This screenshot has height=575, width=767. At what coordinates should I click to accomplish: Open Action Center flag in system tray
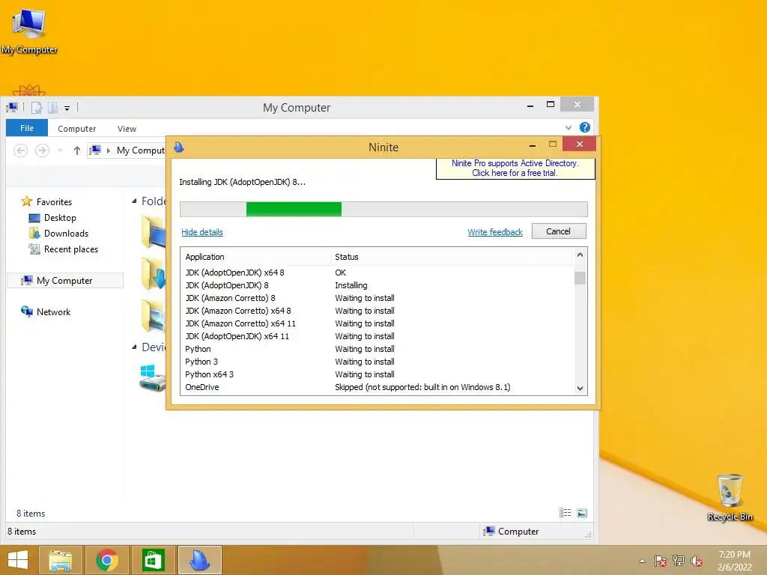click(x=661, y=561)
